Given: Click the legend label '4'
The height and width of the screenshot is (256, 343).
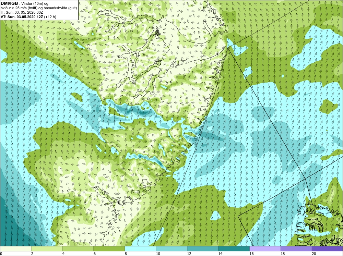Looking at the screenshot, I should 63,254.
